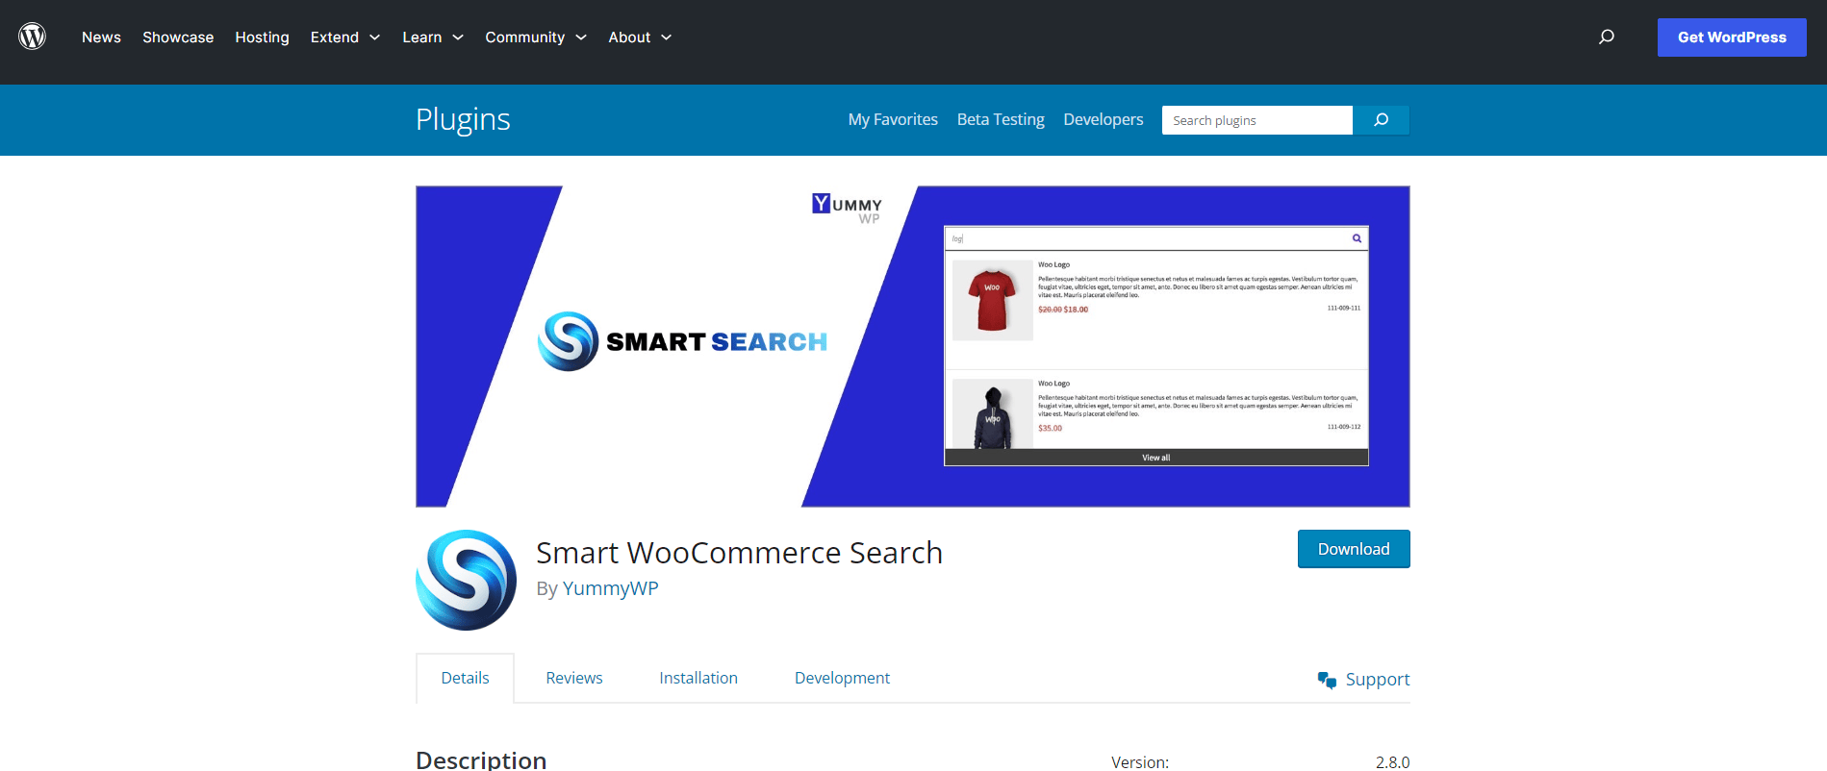The image size is (1827, 771).
Task: Download the Smart WooCommerce Search plugin
Action: 1354,549
